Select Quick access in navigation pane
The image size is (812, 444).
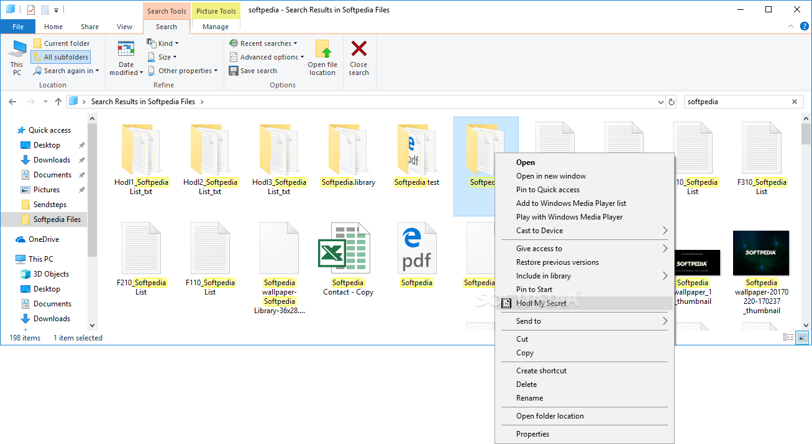pos(50,130)
